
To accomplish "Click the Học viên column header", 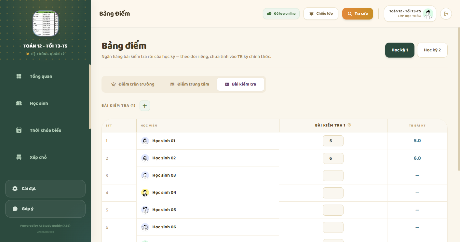I will pos(208,126).
